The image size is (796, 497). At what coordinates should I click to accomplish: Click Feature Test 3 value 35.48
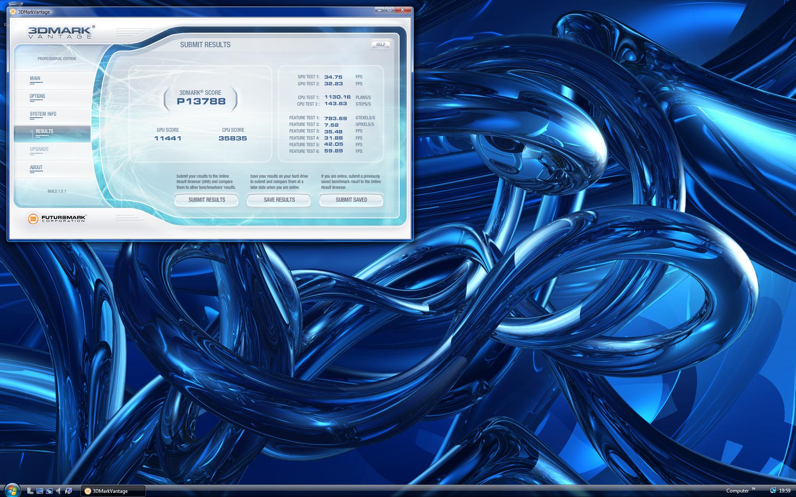333,131
